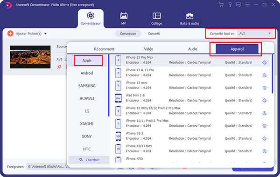The image size is (280, 177).
Task: Select the iPhone 13 & 13 Pro preset
Action: point(190,73)
